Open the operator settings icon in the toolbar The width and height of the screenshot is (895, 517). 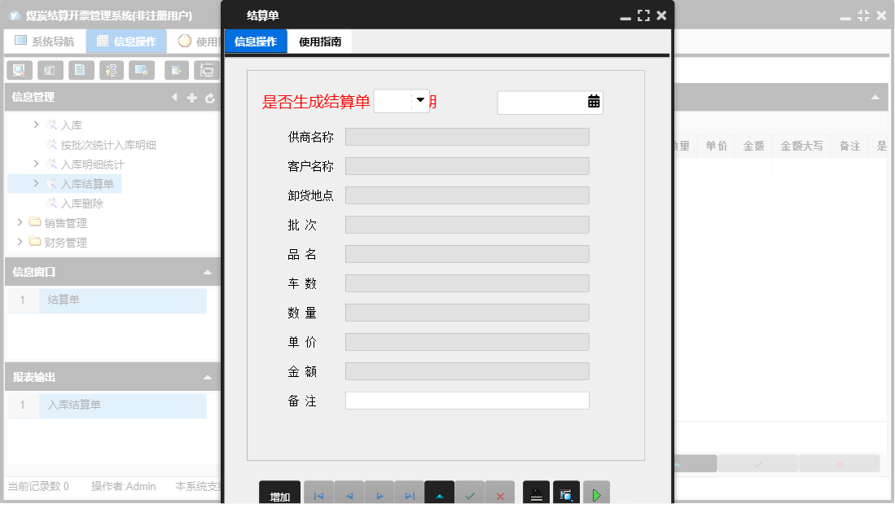click(112, 70)
